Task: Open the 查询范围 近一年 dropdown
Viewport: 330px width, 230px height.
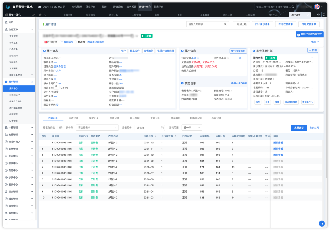Action: (192, 128)
